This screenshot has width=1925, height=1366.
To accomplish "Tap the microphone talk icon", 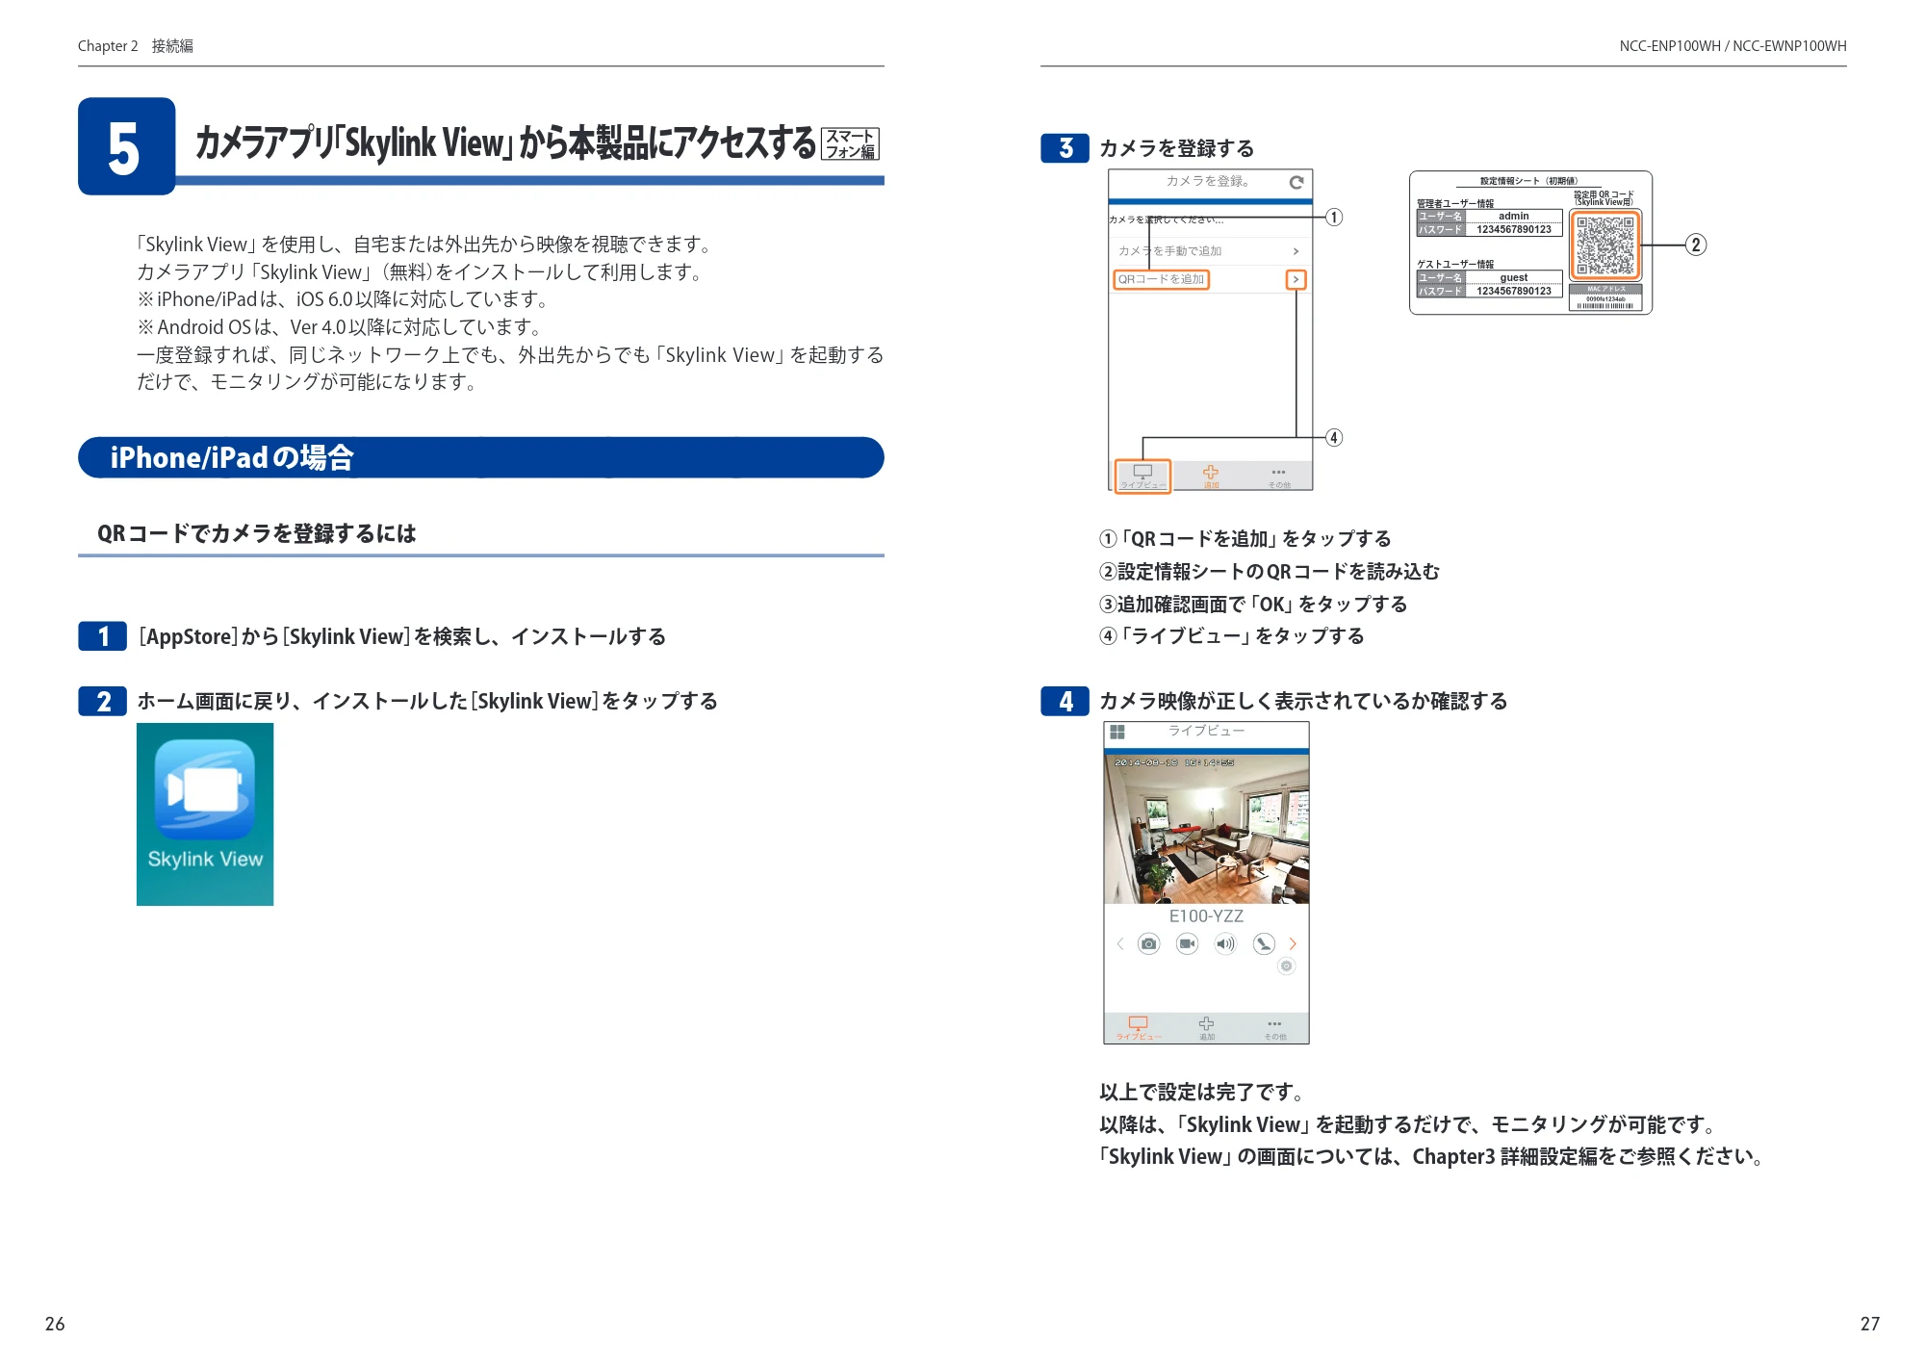I will click(1264, 943).
